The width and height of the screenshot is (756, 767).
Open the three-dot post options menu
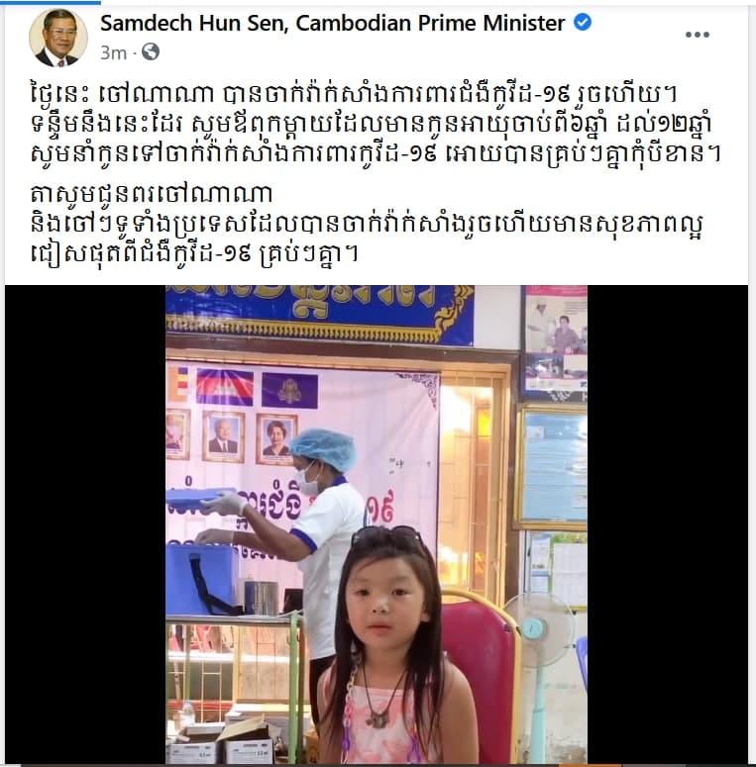pos(698,35)
